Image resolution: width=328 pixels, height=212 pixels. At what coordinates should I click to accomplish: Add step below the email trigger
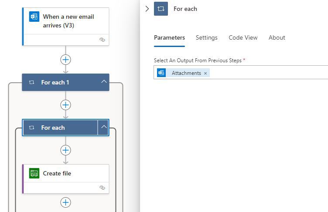(66, 60)
